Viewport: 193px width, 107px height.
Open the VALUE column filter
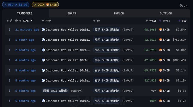click(147, 21)
